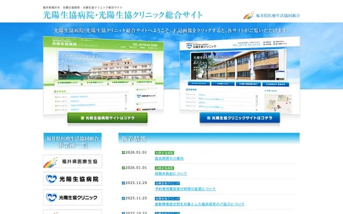Open the 臨床研究のご協力について news link
The width and height of the screenshot is (343, 214).
pyautogui.click(x=199, y=204)
